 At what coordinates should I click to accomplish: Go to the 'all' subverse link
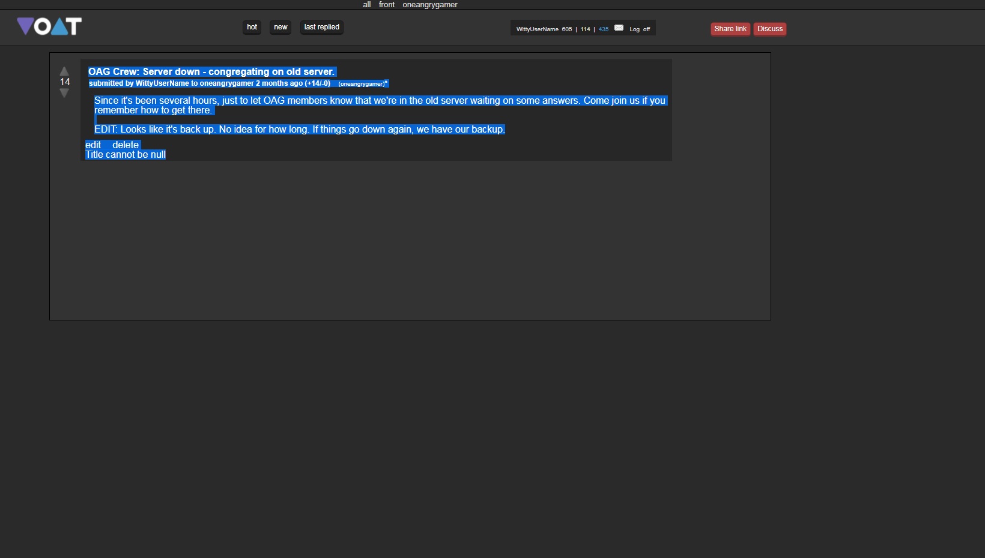367,5
